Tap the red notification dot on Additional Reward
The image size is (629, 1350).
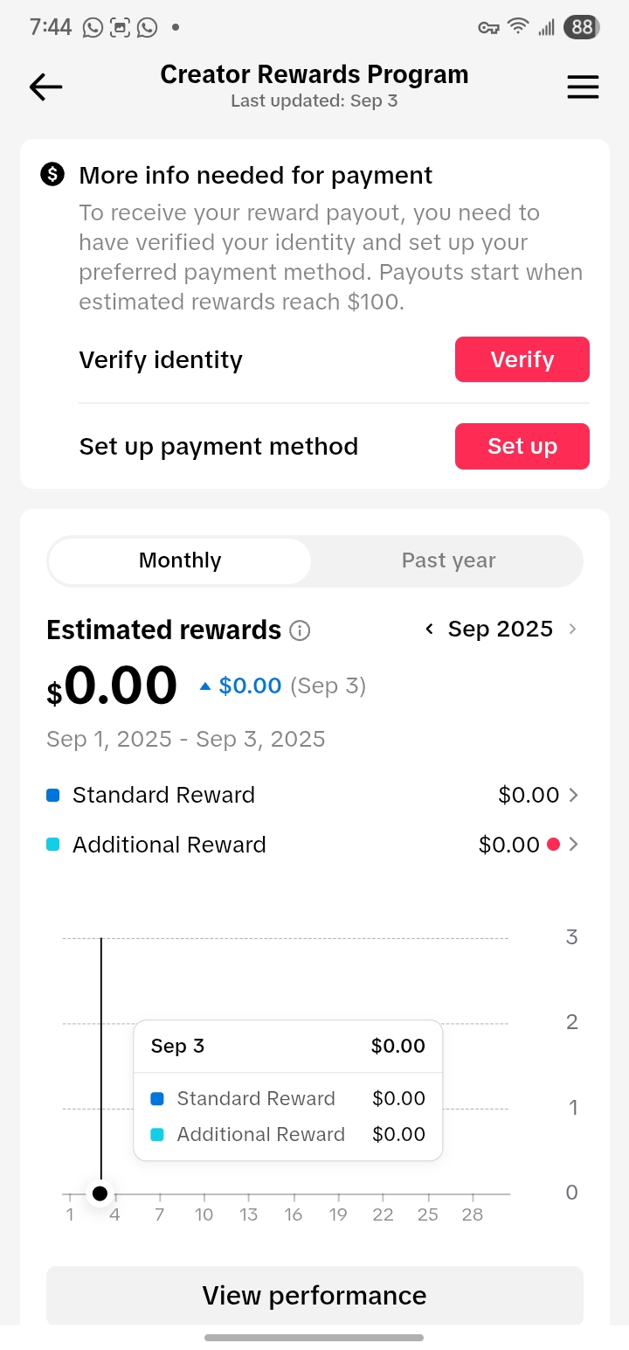tap(553, 845)
